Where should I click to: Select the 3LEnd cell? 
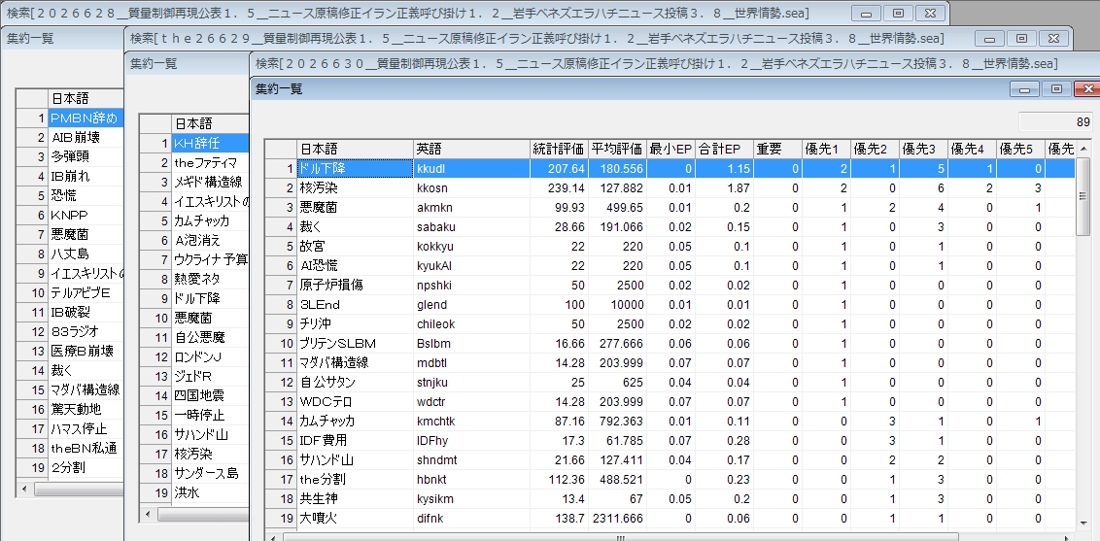pos(355,305)
